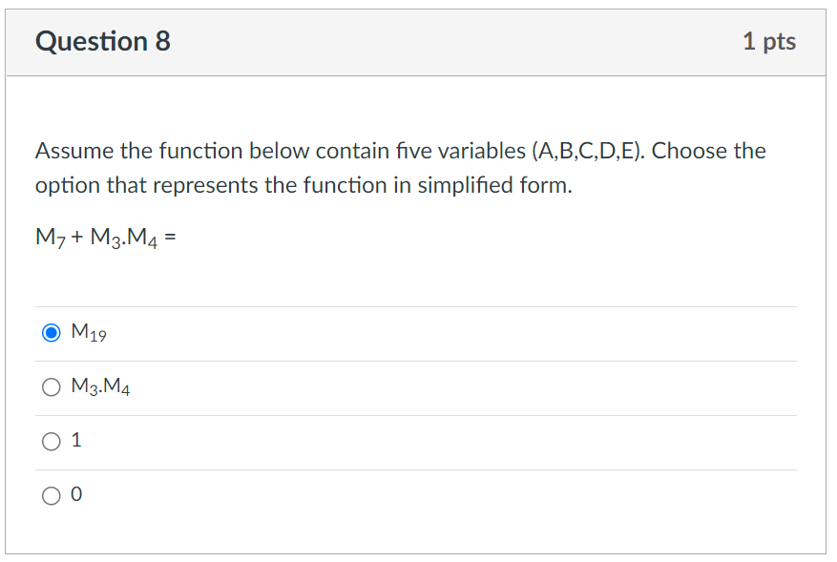Viewport: 837px width, 562px height.
Task: Select the answer option labeled 0
Action: (78, 494)
